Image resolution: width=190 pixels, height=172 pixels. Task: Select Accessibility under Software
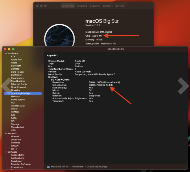(18, 155)
